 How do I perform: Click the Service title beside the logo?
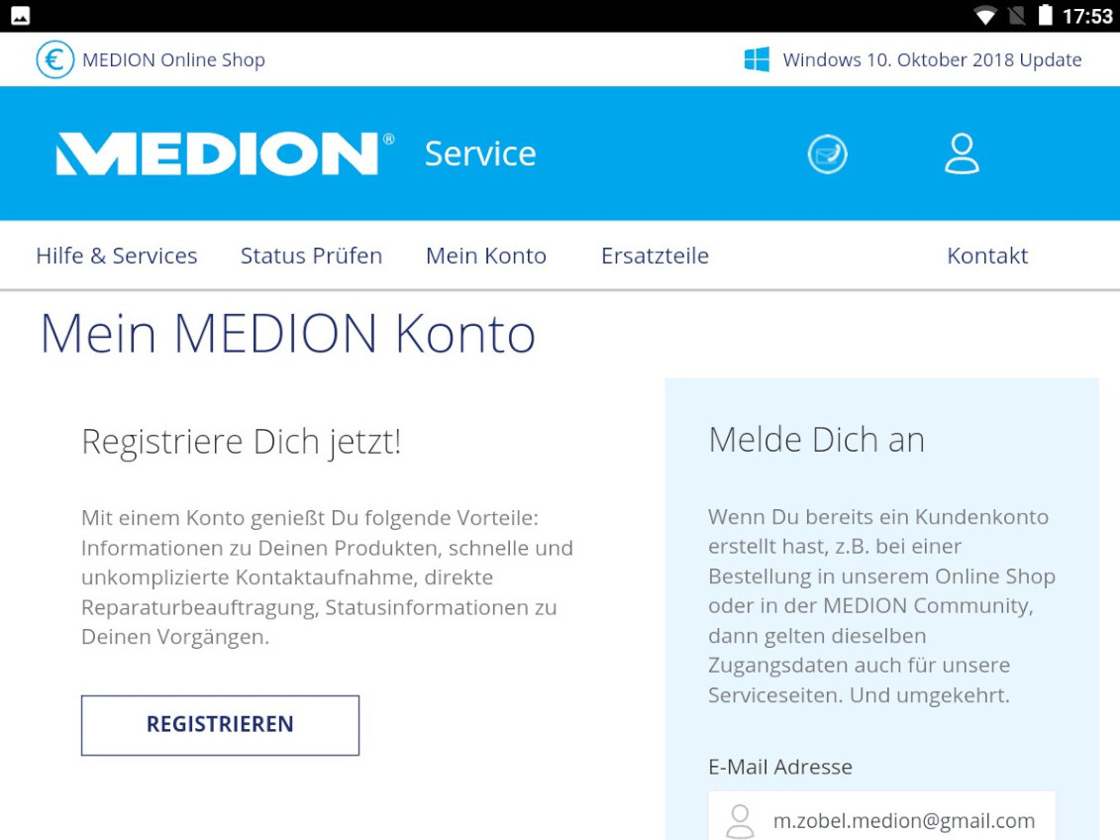coord(480,154)
